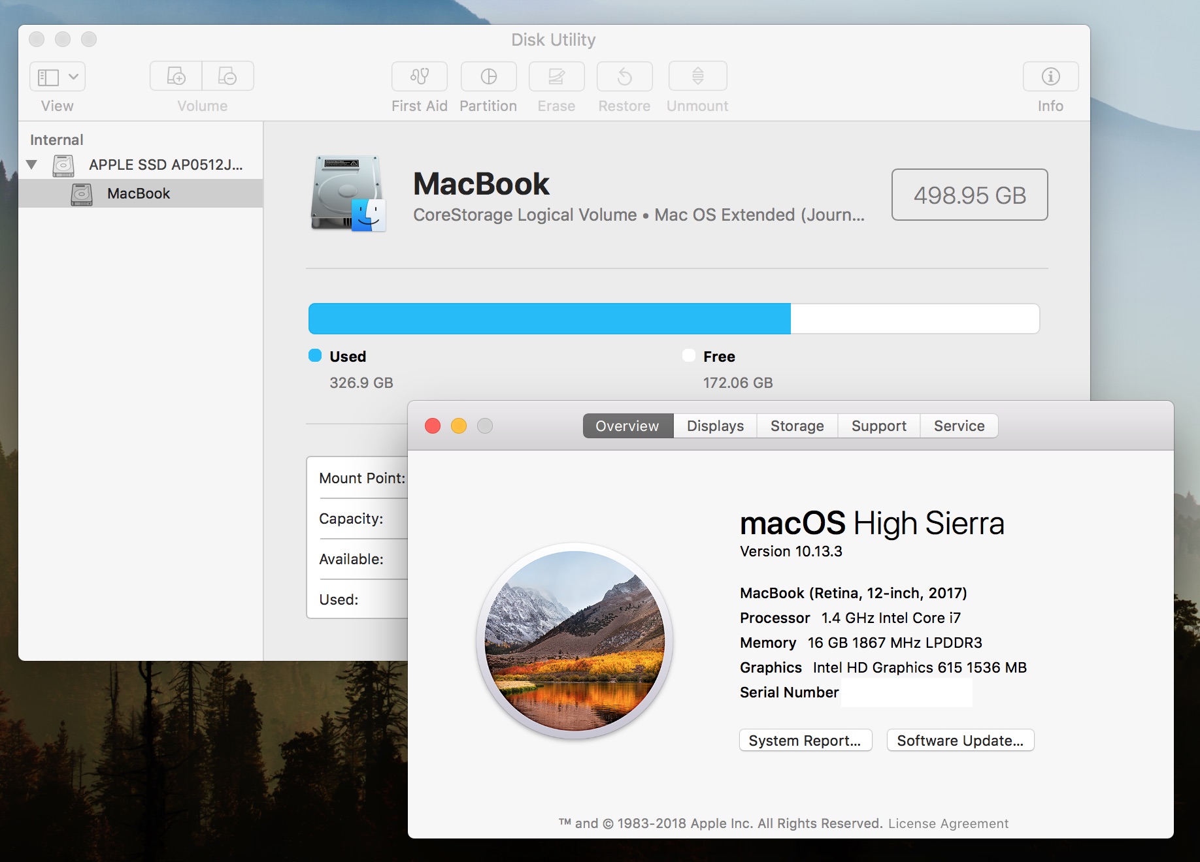Image resolution: width=1200 pixels, height=862 pixels.
Task: Click the white Free legend dot
Action: click(689, 355)
